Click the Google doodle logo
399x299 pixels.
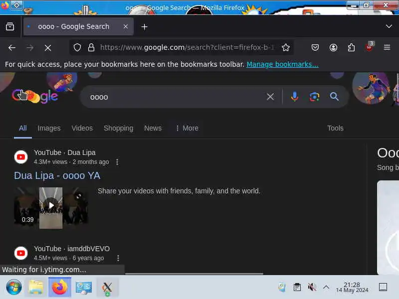(x=35, y=96)
